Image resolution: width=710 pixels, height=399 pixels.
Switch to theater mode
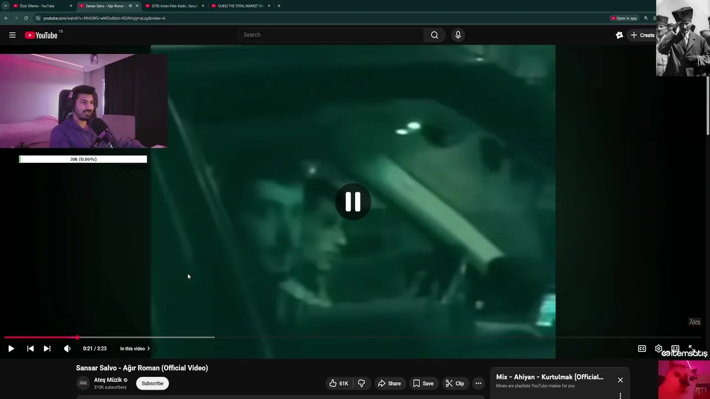click(675, 349)
